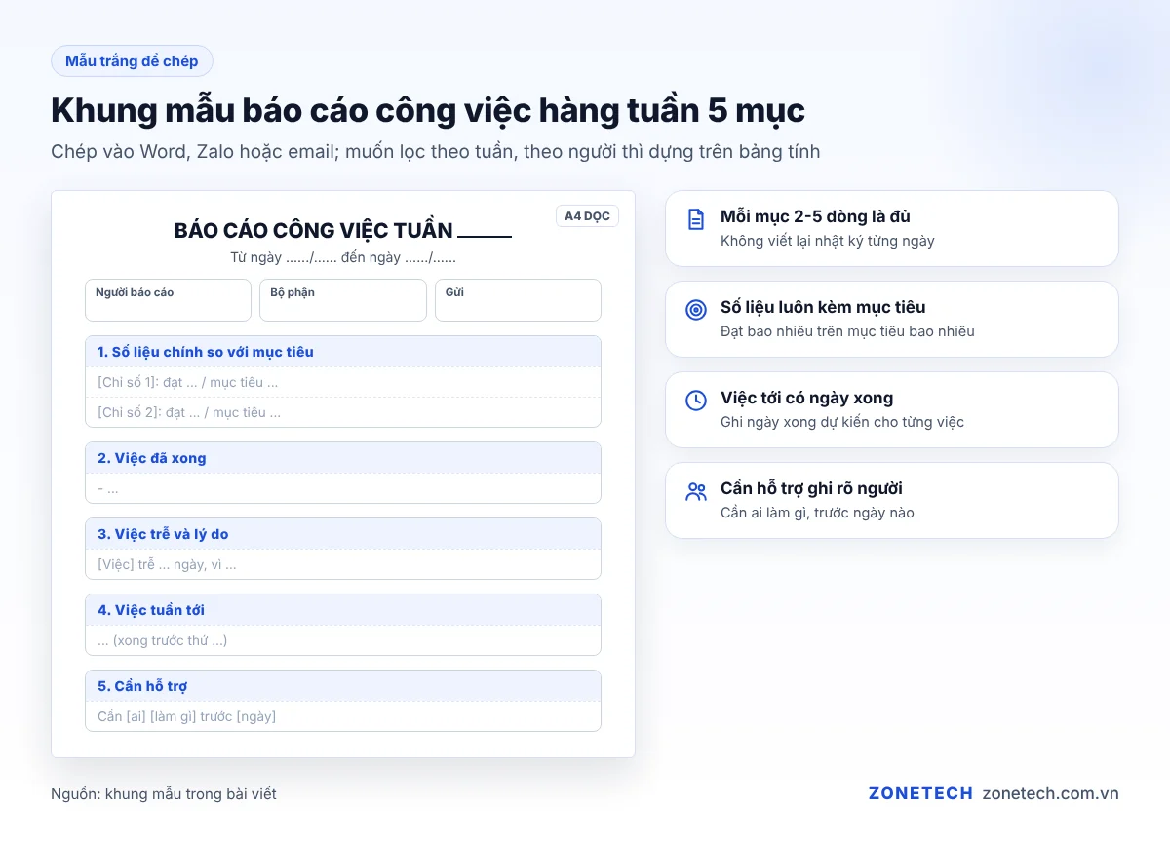1170x843 pixels.
Task: Click the heading "3. Việc trễ và lý do"
Action: tap(343, 534)
